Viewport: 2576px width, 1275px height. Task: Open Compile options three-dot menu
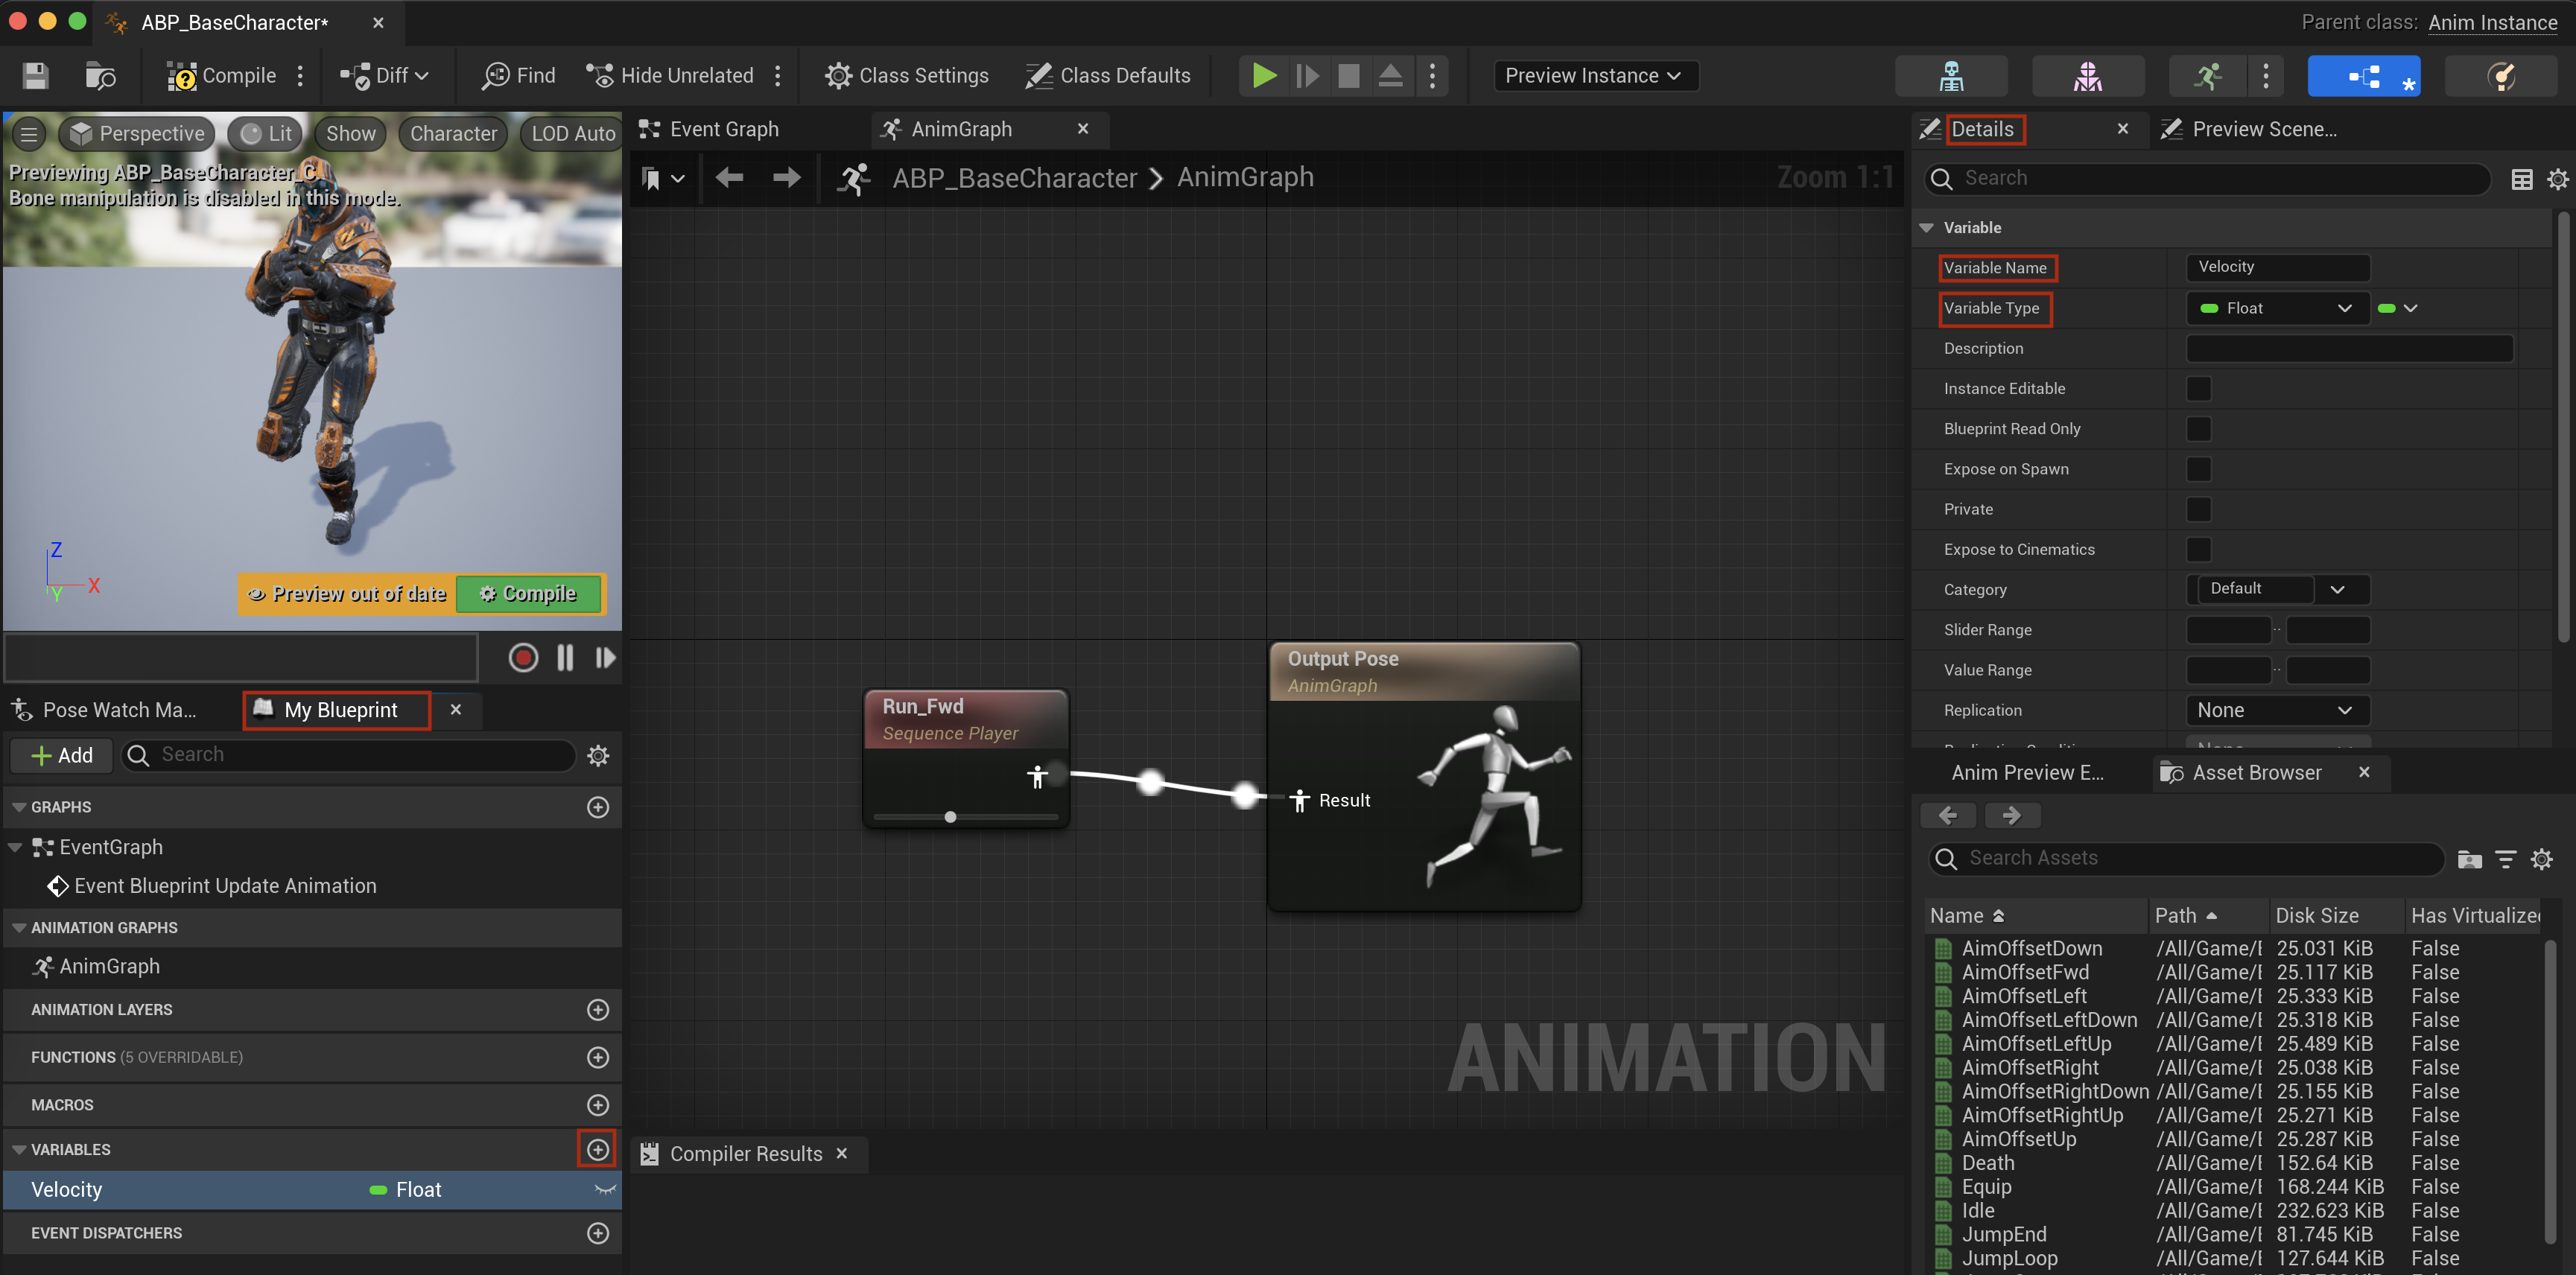[300, 76]
